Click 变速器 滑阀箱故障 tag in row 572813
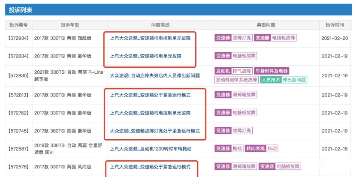Image resolution: width=356 pixels, height=177 pixels. click(x=235, y=95)
